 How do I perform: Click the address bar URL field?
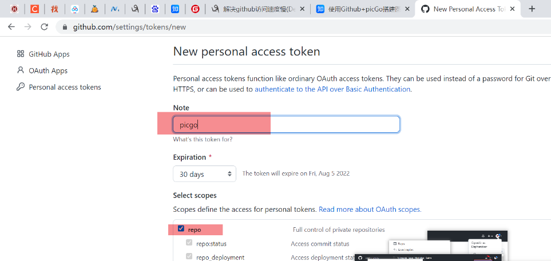pyautogui.click(x=229, y=27)
